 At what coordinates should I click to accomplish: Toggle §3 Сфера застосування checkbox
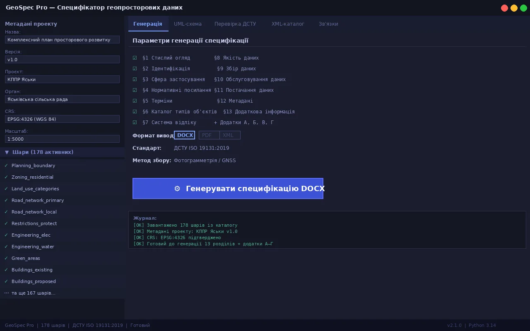(135, 79)
